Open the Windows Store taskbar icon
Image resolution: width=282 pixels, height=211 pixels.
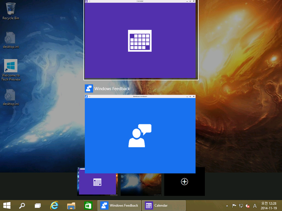click(88, 206)
